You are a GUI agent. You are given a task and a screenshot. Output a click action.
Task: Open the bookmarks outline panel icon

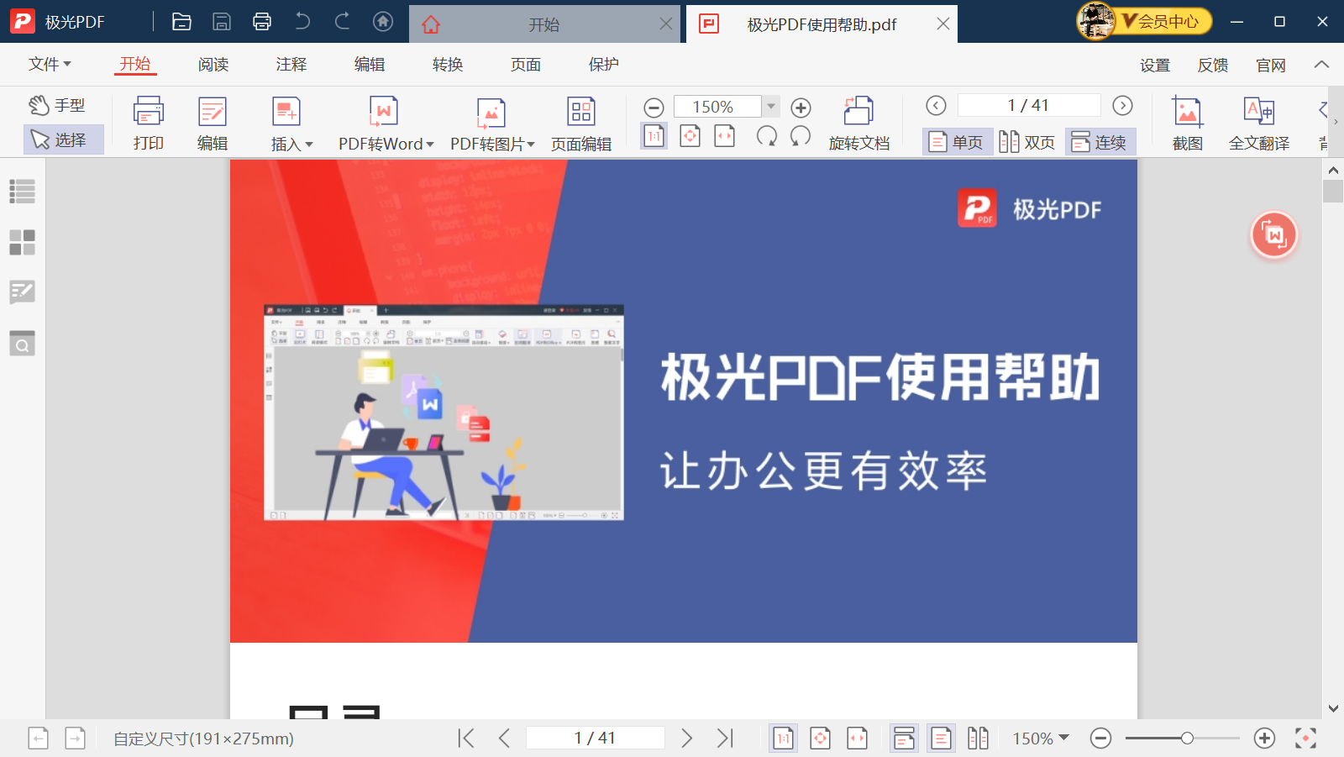(22, 192)
